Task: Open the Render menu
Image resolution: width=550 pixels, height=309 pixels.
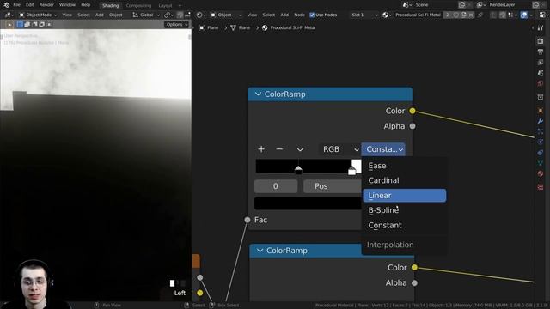Action: click(46, 5)
